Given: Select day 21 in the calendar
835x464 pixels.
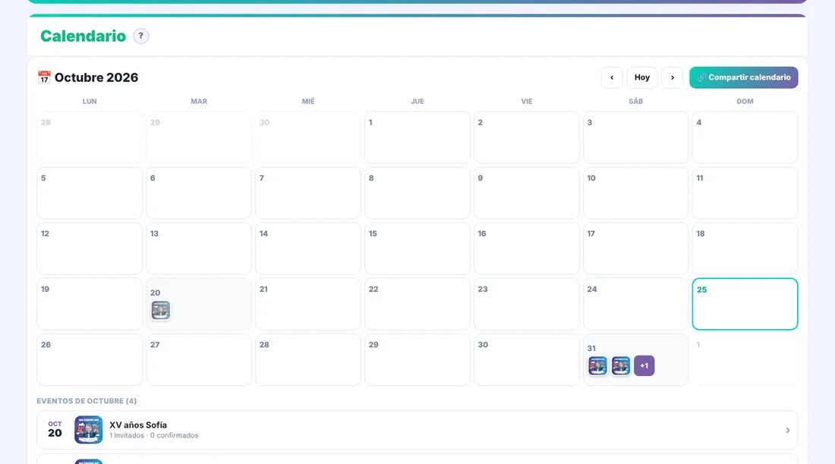Looking at the screenshot, I should click(307, 304).
